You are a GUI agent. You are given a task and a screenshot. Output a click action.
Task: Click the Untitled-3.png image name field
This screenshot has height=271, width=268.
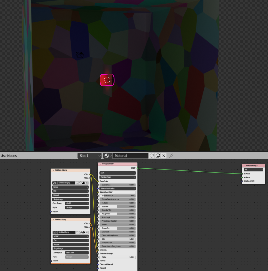(66, 232)
